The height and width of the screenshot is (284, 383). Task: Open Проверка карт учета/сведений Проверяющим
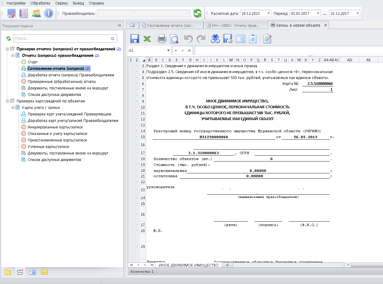click(70, 114)
